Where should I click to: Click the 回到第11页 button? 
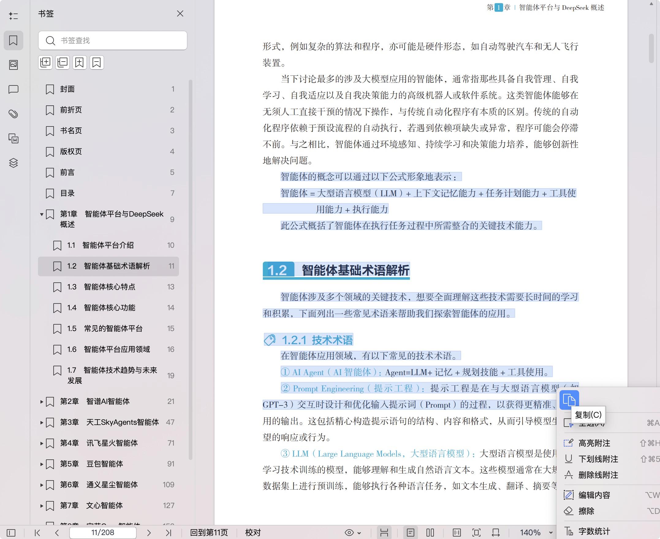[x=209, y=533]
